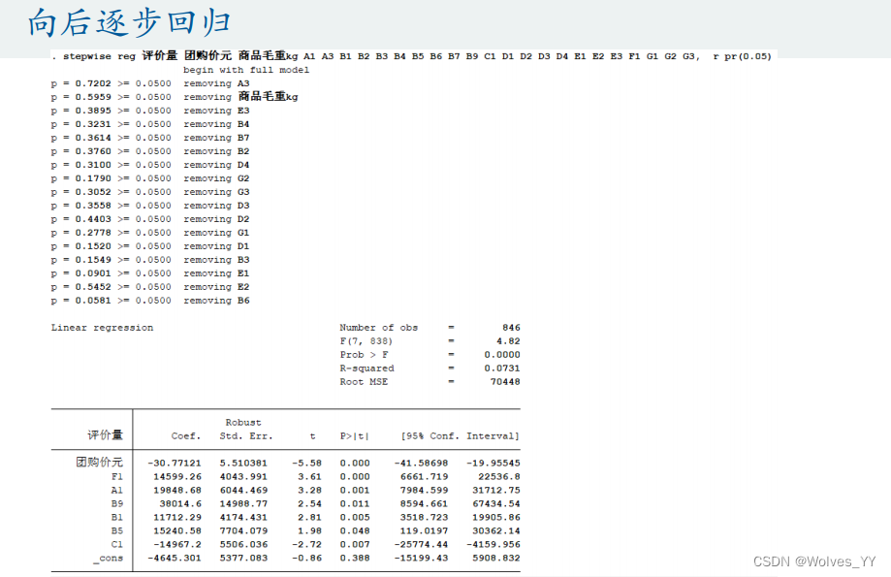Click the 'removing E2' log line

pos(150,287)
